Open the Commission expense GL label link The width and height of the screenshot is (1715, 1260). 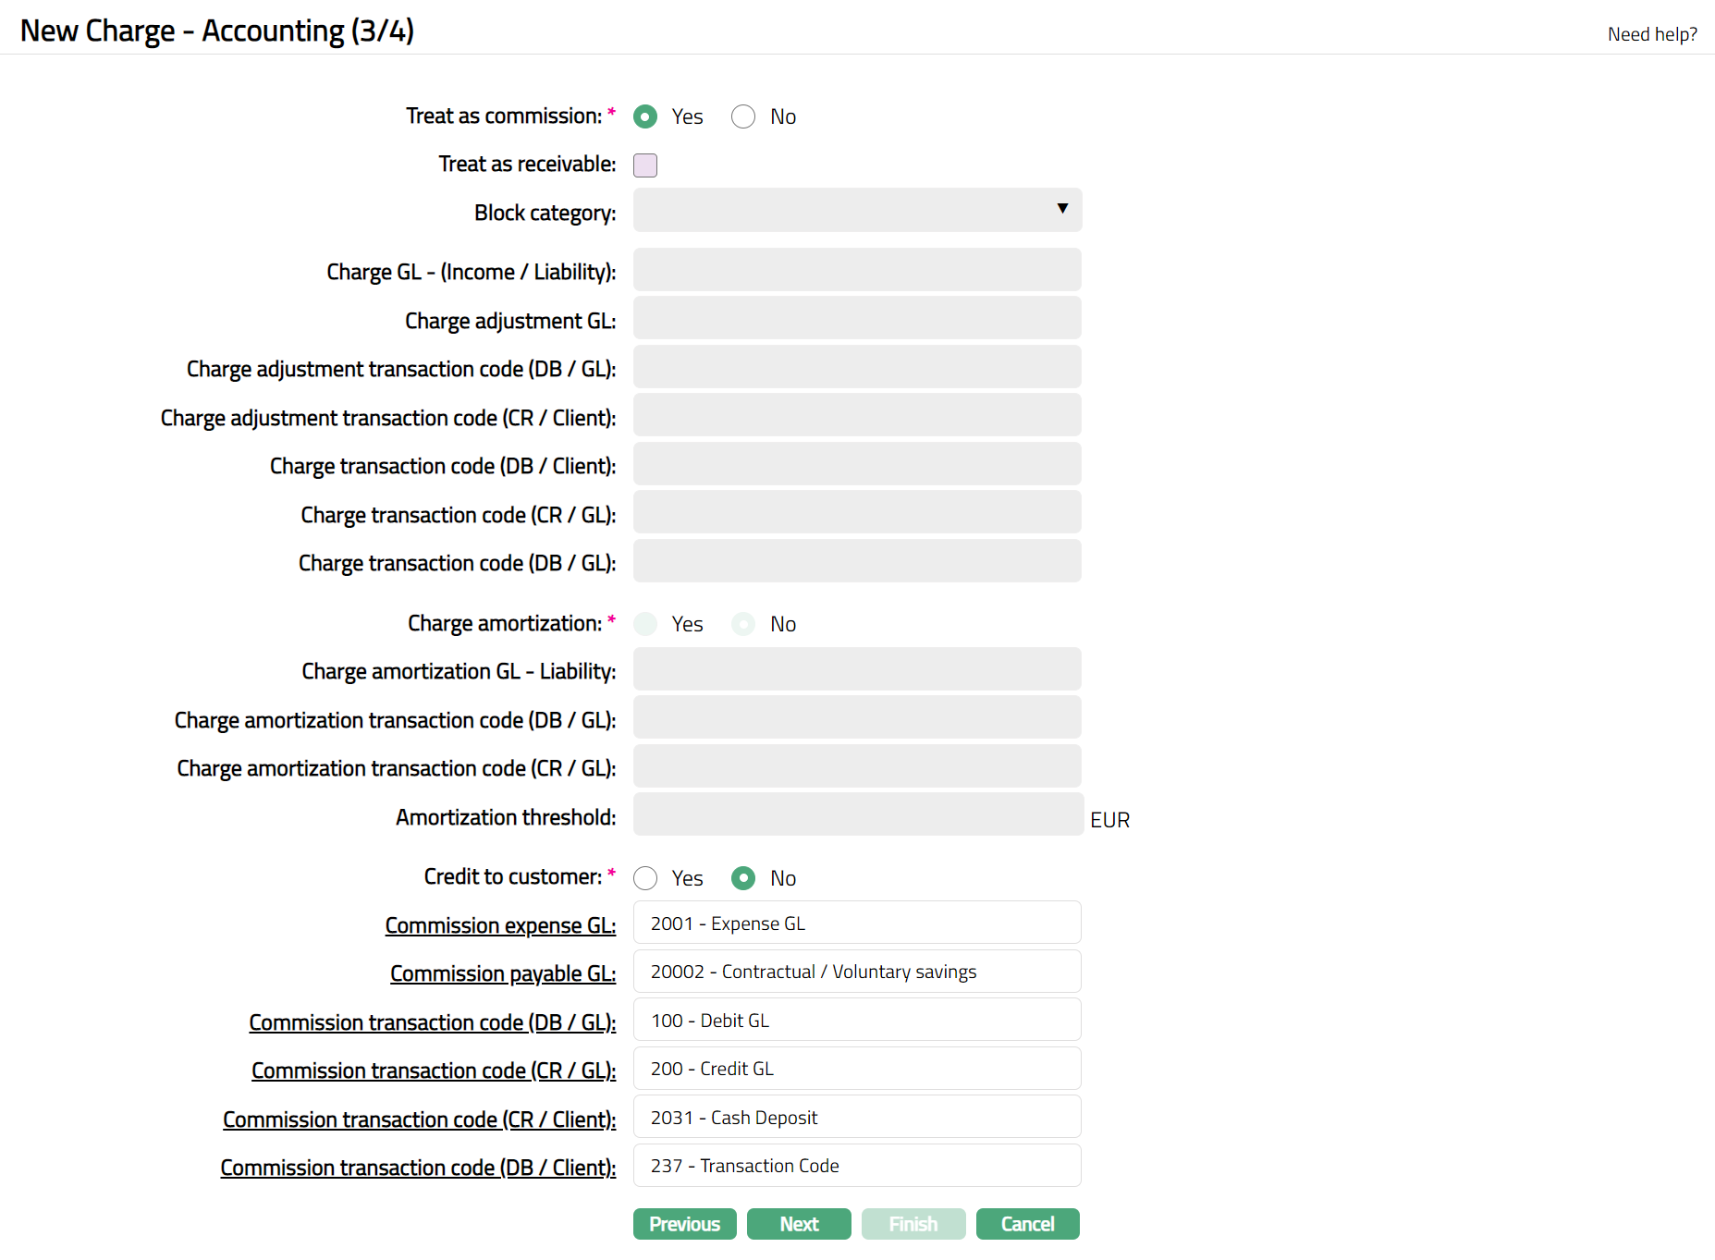500,925
